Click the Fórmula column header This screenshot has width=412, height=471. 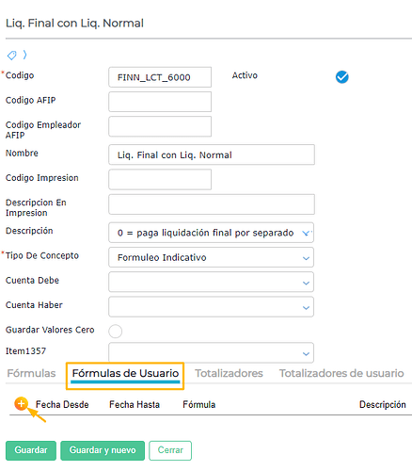coord(199,404)
